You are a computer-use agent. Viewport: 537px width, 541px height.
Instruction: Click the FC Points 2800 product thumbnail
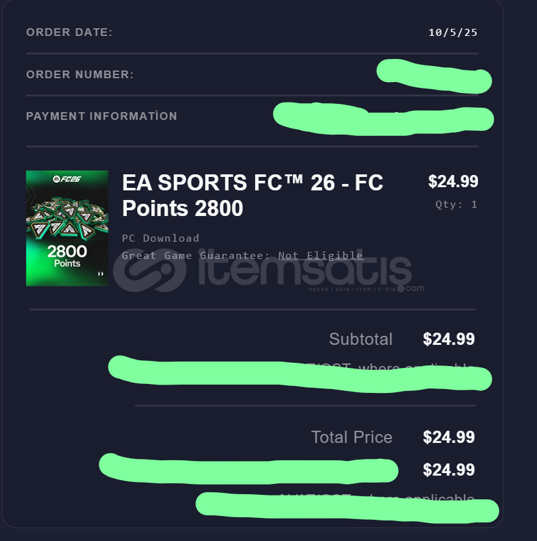pyautogui.click(x=67, y=228)
